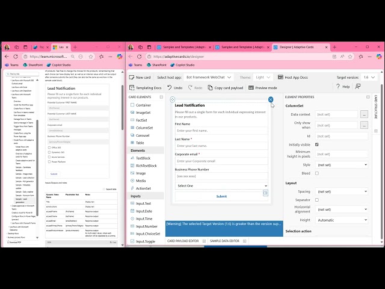Viewport: 385px width, 289px height.
Task: Open Teams bookmark in left window
Action: pos(11,65)
